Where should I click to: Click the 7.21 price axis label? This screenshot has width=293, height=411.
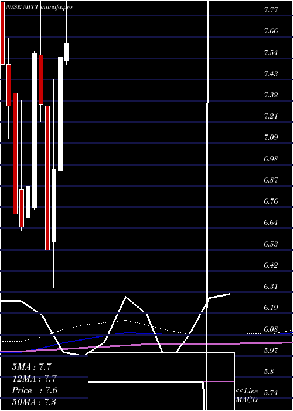tap(271, 116)
